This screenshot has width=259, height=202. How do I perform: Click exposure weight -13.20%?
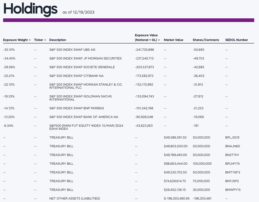point(9,117)
